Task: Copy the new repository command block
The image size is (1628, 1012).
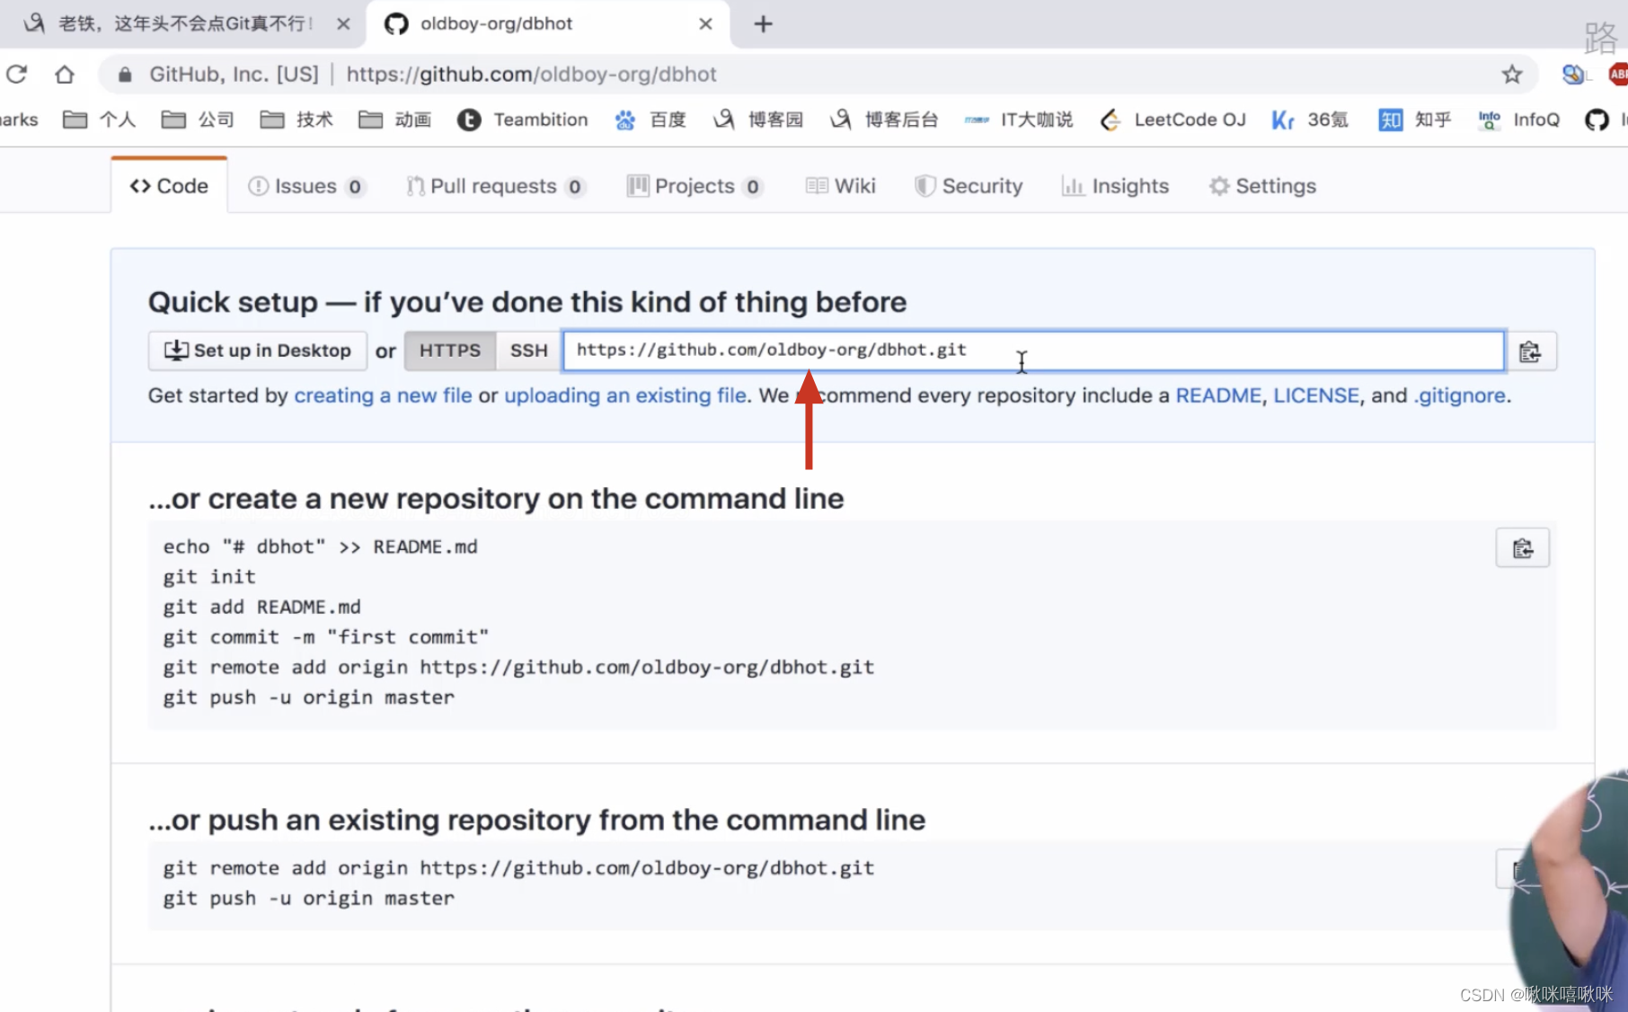Action: (1522, 548)
